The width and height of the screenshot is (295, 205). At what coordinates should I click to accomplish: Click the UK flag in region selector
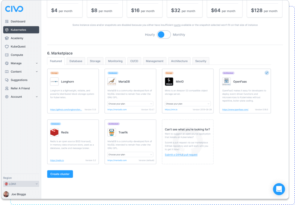pyautogui.click(x=6, y=184)
